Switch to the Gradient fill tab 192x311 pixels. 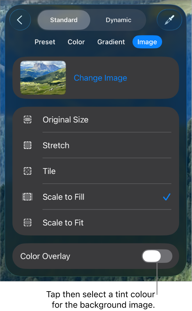click(111, 42)
